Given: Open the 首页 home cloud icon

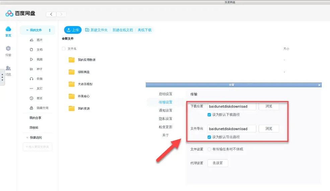Looking at the screenshot, I should [8, 29].
